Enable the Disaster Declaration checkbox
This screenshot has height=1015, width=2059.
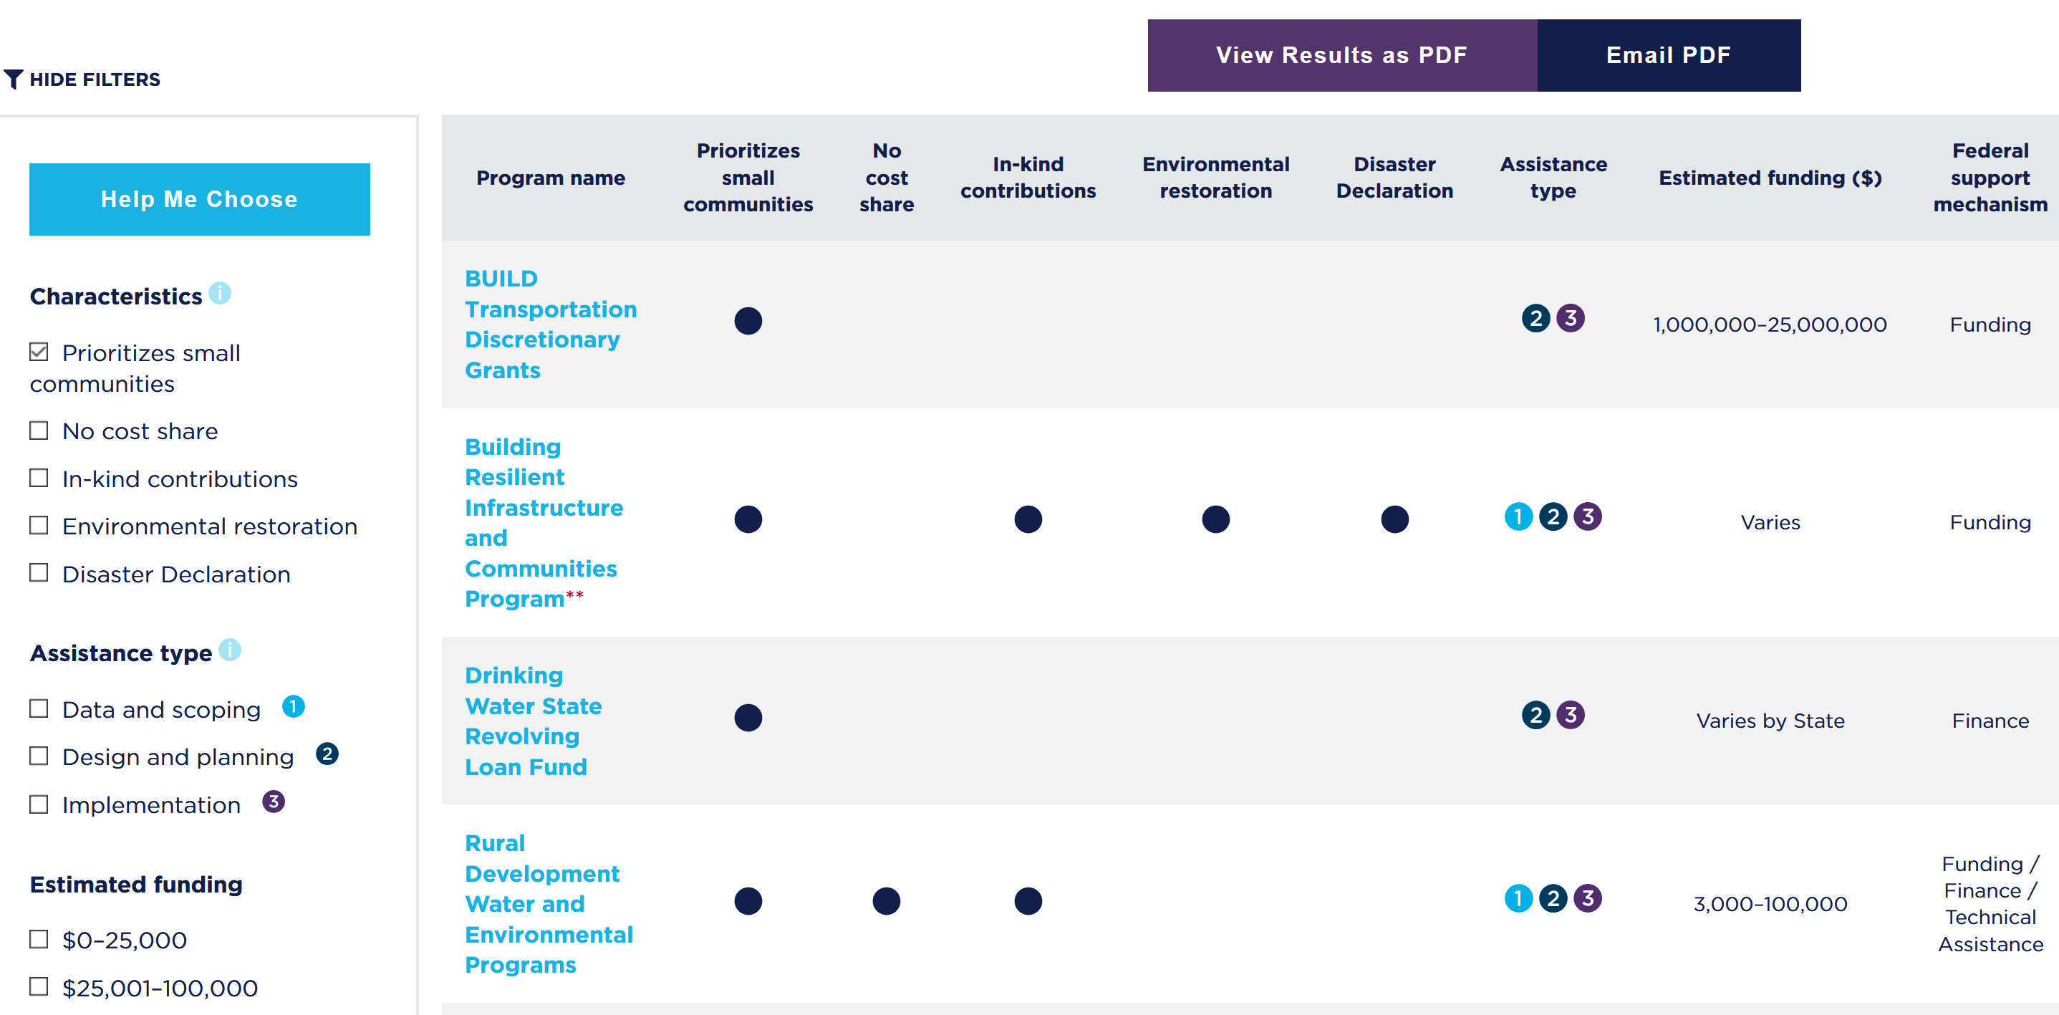(x=39, y=573)
